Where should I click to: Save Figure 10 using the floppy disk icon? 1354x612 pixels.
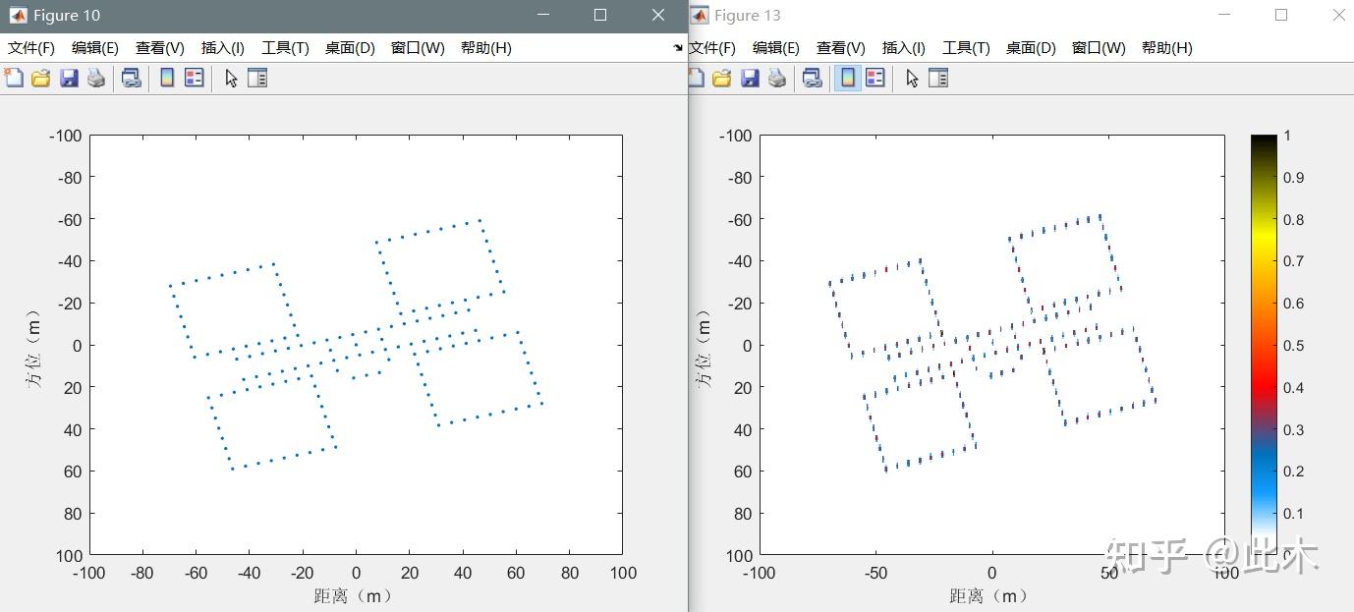pos(68,78)
